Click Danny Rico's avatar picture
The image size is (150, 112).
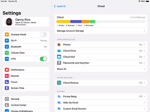click(x=9, y=22)
